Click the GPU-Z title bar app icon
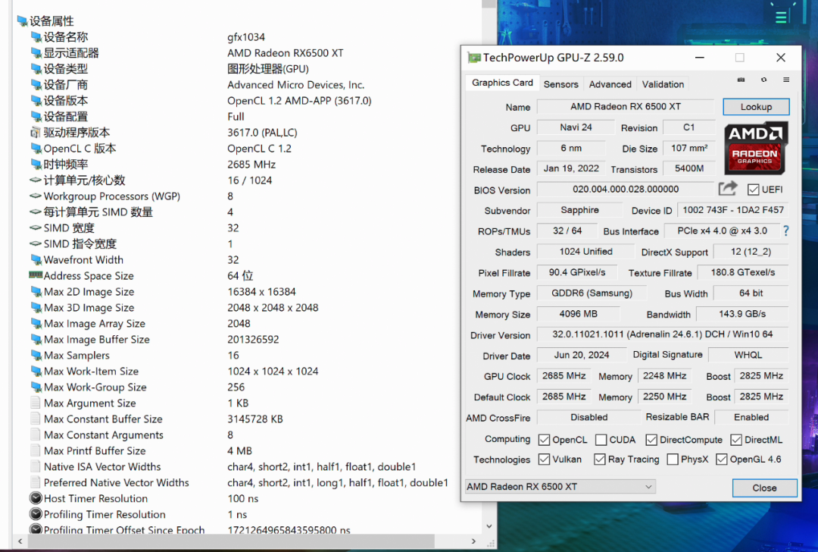 click(x=473, y=58)
